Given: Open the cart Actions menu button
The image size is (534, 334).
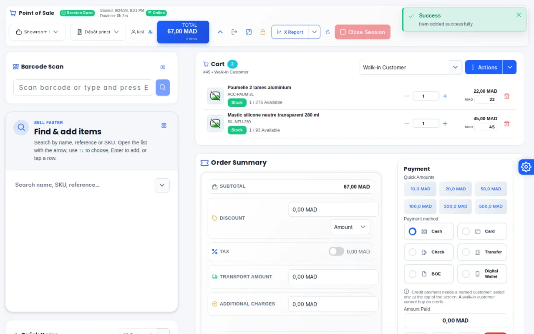Looking at the screenshot, I should click(x=484, y=67).
